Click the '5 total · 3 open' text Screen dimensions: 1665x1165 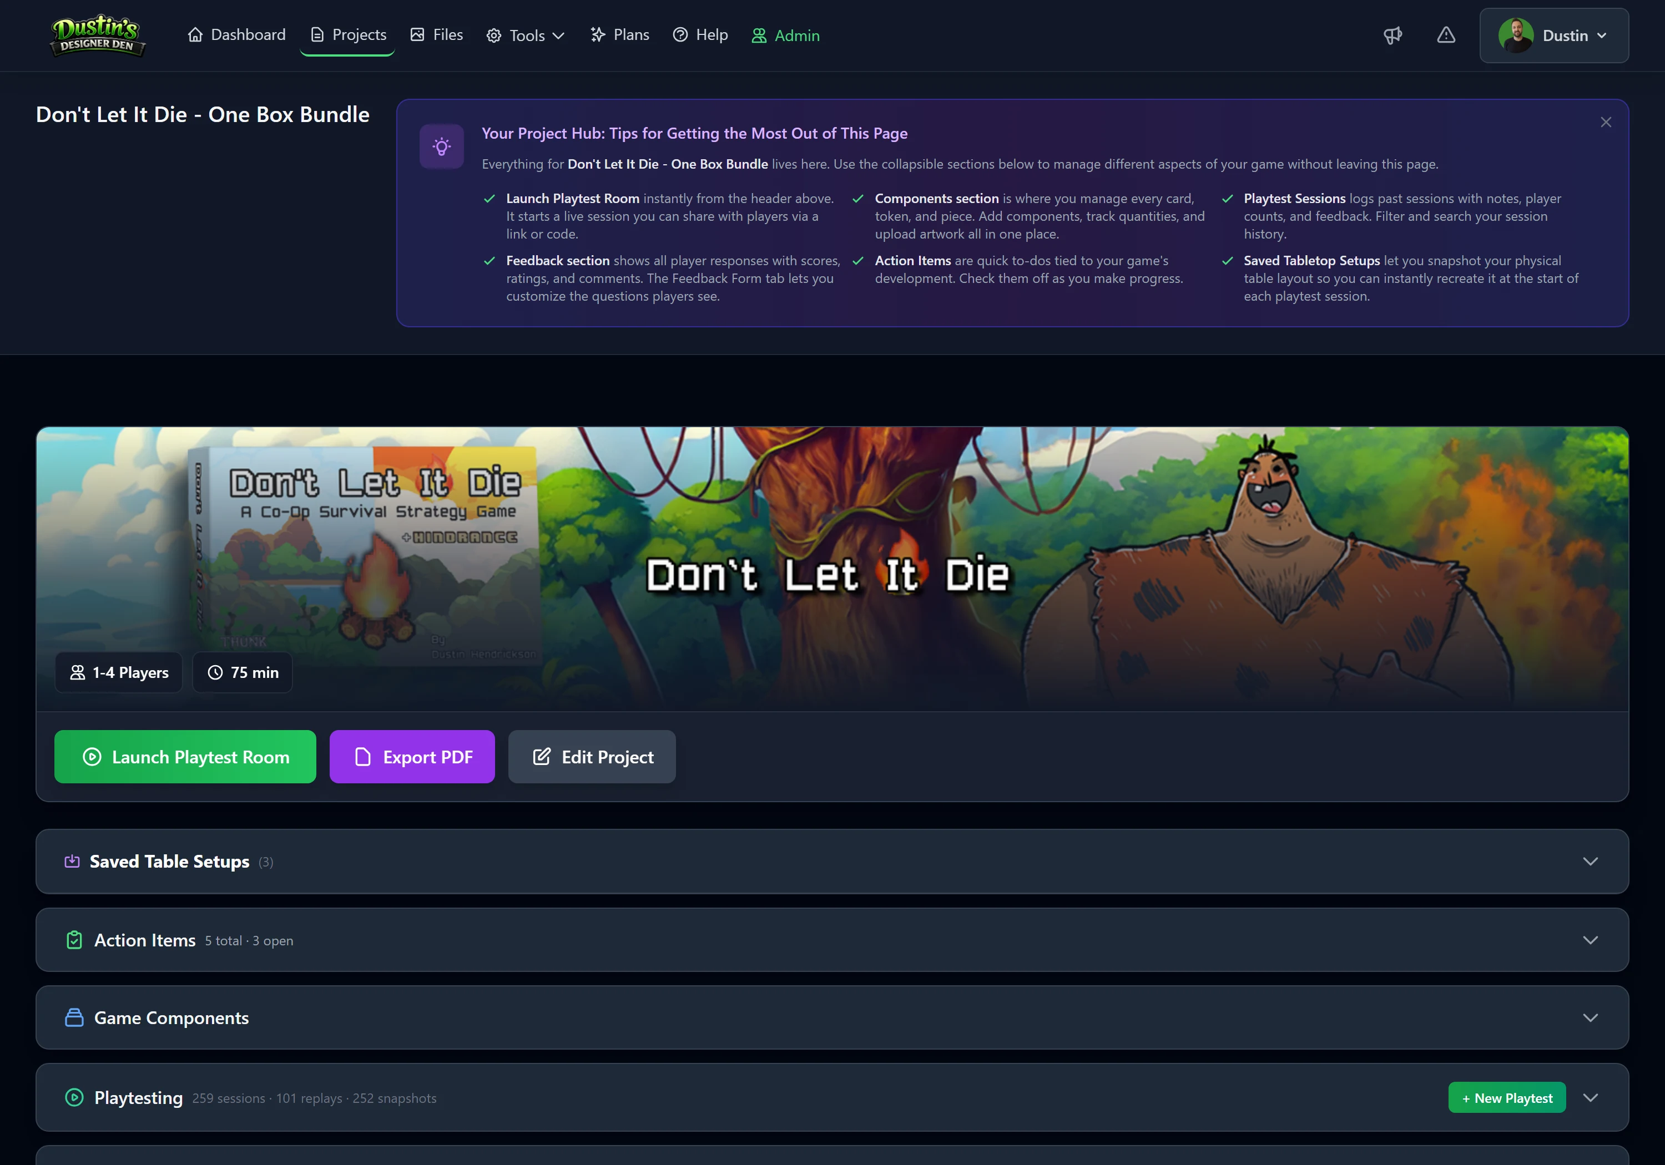(249, 940)
